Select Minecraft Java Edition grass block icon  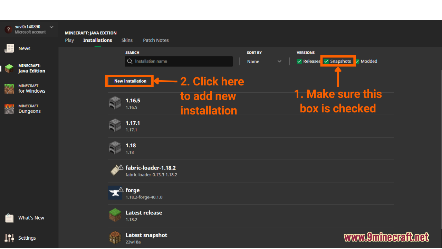tap(9, 68)
